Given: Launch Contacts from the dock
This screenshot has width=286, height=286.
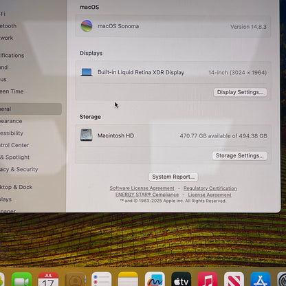Looking at the screenshot, I should point(75,279).
